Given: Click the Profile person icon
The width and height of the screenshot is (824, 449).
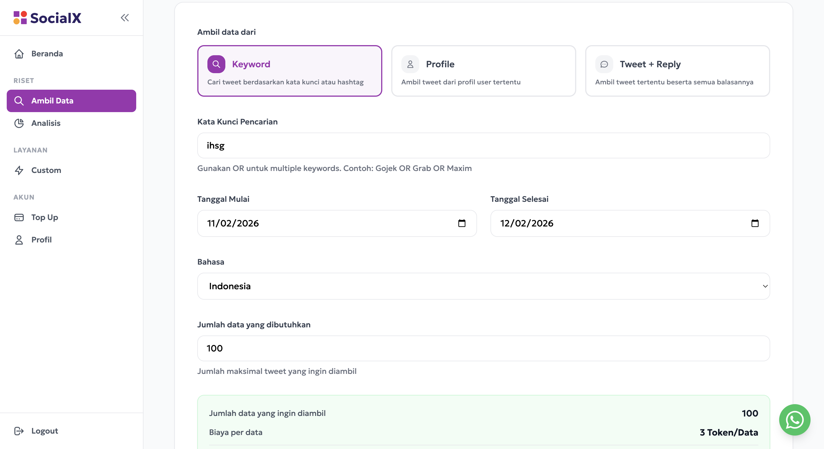Looking at the screenshot, I should click(x=410, y=64).
